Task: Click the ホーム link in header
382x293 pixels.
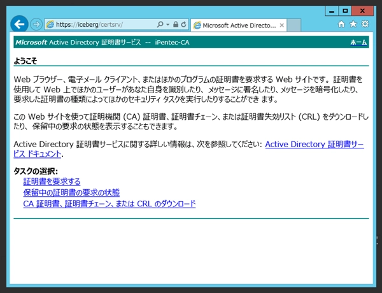Action: tap(358, 43)
